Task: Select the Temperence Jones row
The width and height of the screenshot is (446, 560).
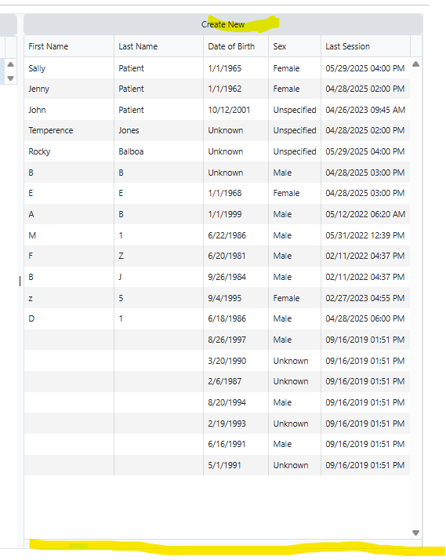Action: pos(217,131)
